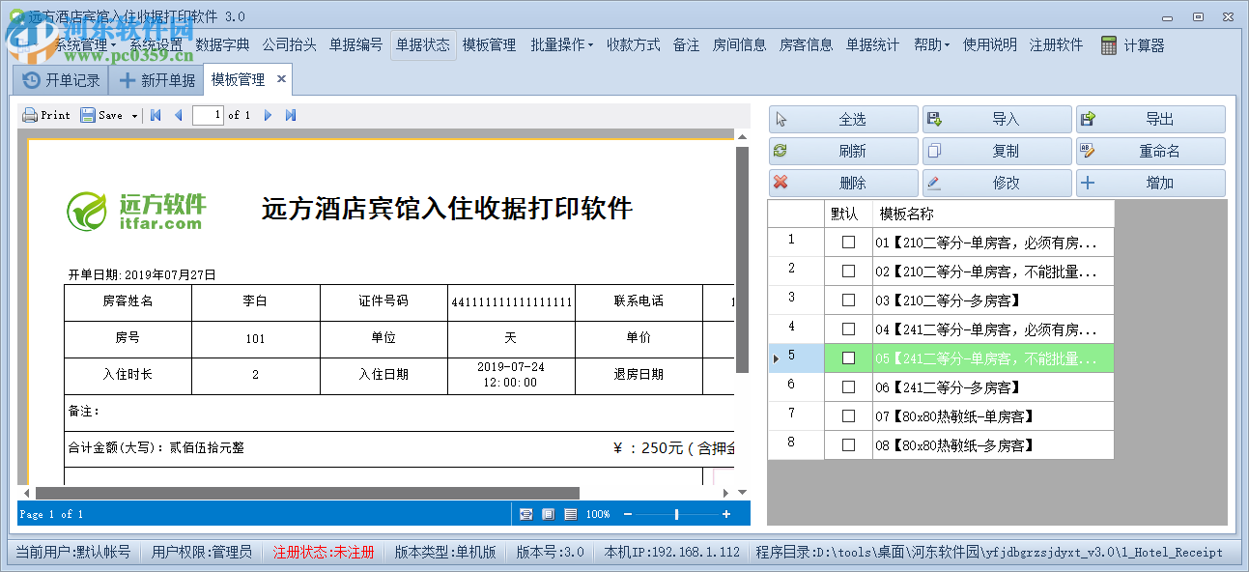
Task: Open 备注 menu item
Action: tap(686, 44)
